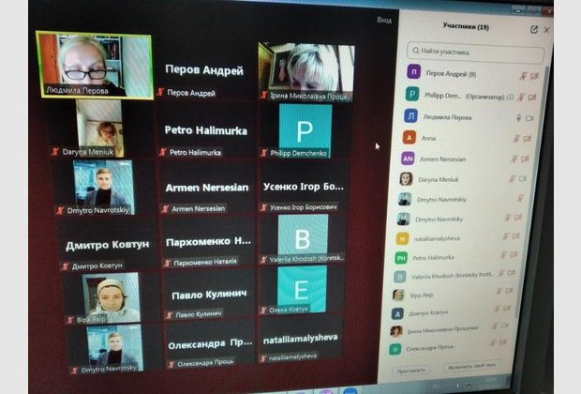Click inside the Найти участника search field
581x394 pixels.
click(x=476, y=52)
